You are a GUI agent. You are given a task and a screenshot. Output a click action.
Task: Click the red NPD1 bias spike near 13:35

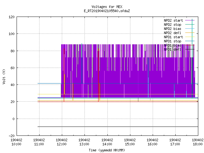pyautogui.click(x=98, y=75)
